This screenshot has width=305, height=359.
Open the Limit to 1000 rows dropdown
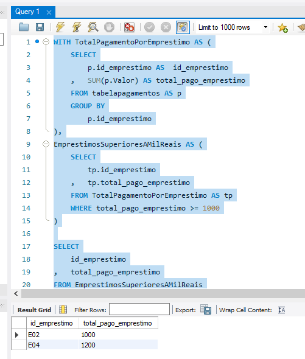(265, 27)
